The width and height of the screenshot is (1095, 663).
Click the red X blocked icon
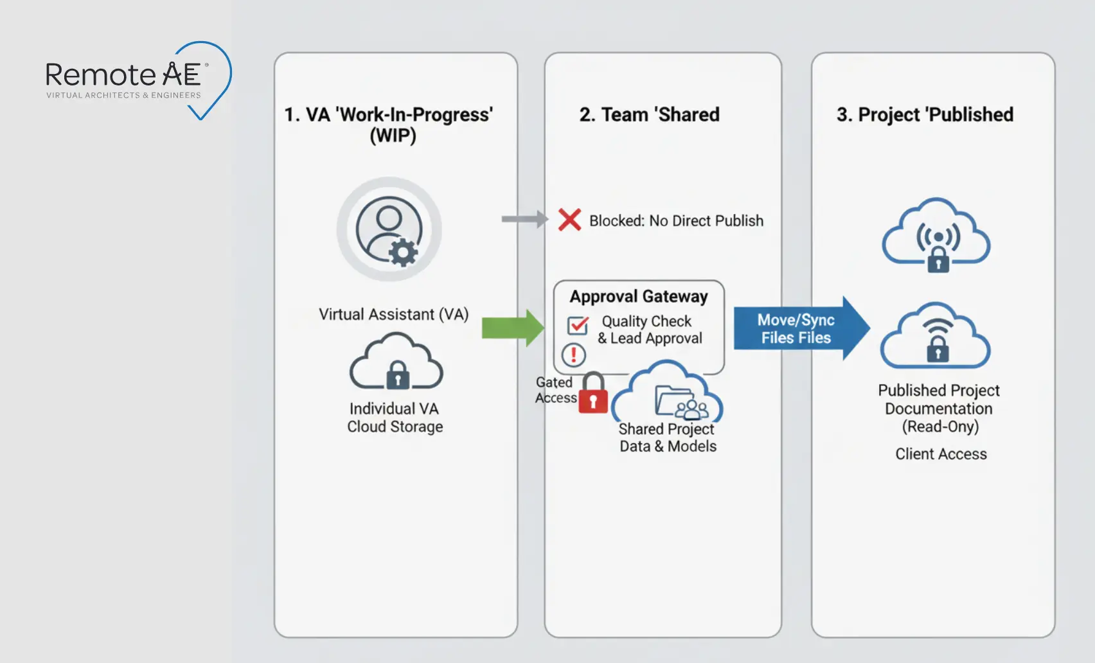(x=569, y=220)
